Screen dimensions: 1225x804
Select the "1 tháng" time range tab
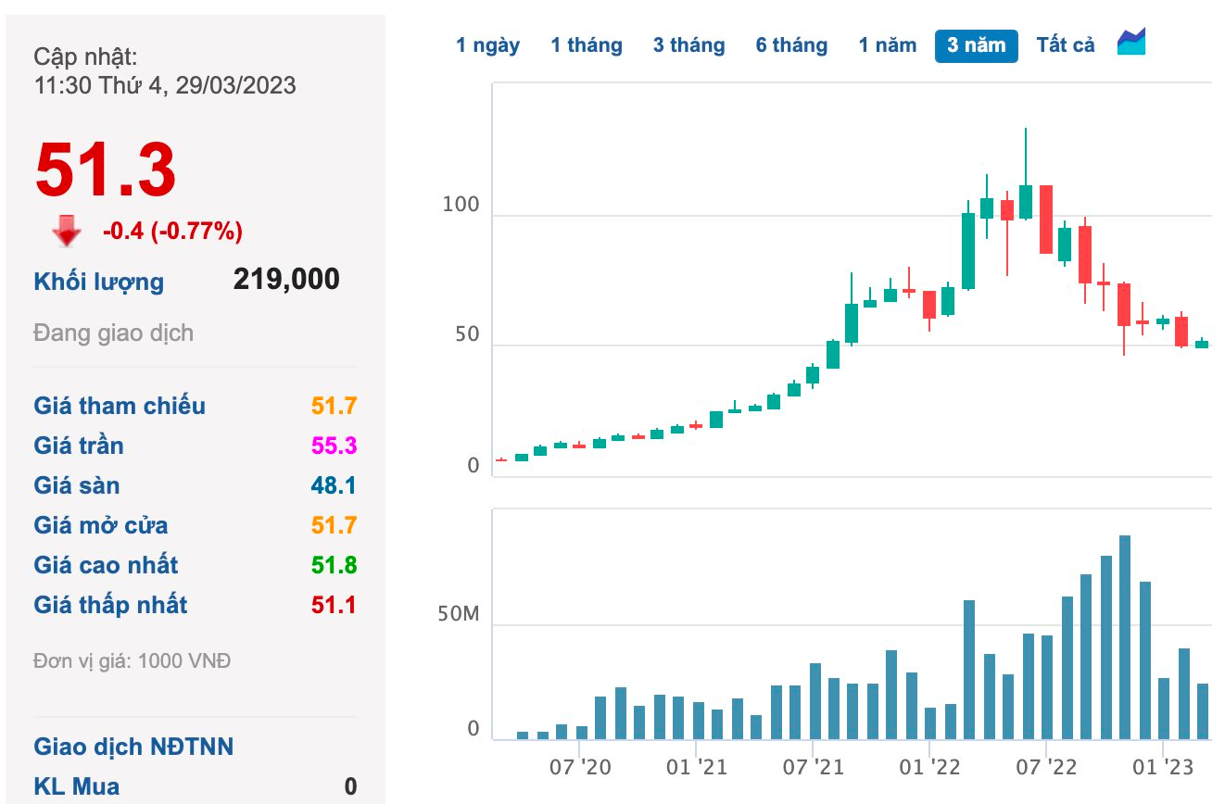click(x=587, y=45)
